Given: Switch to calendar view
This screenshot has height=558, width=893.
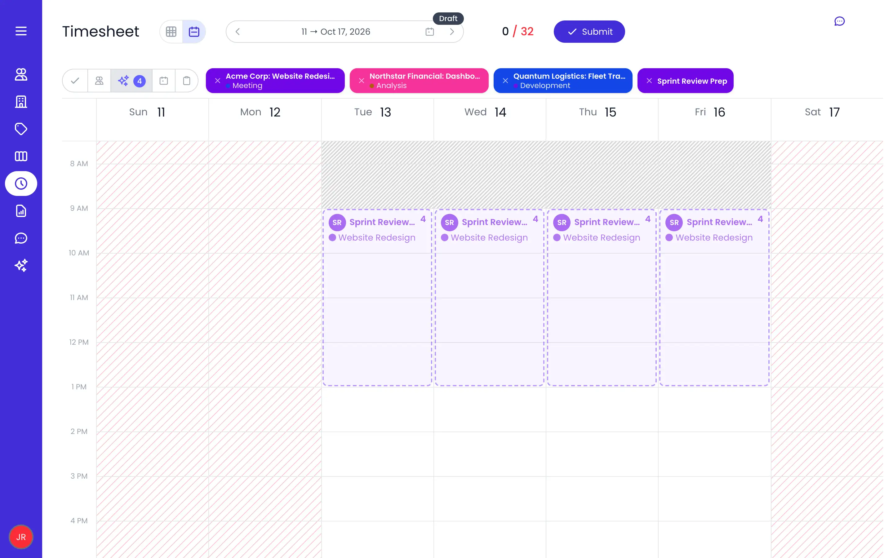Looking at the screenshot, I should (x=194, y=32).
